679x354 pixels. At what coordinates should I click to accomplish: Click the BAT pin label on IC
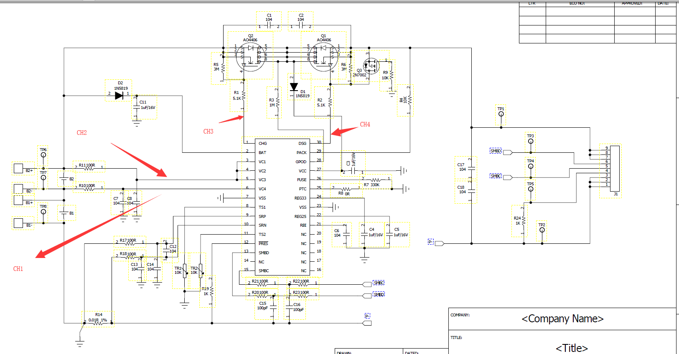pos(262,153)
